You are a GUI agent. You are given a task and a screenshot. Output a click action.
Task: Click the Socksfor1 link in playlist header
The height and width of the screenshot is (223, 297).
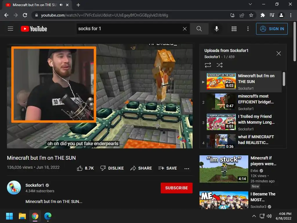pyautogui.click(x=212, y=57)
